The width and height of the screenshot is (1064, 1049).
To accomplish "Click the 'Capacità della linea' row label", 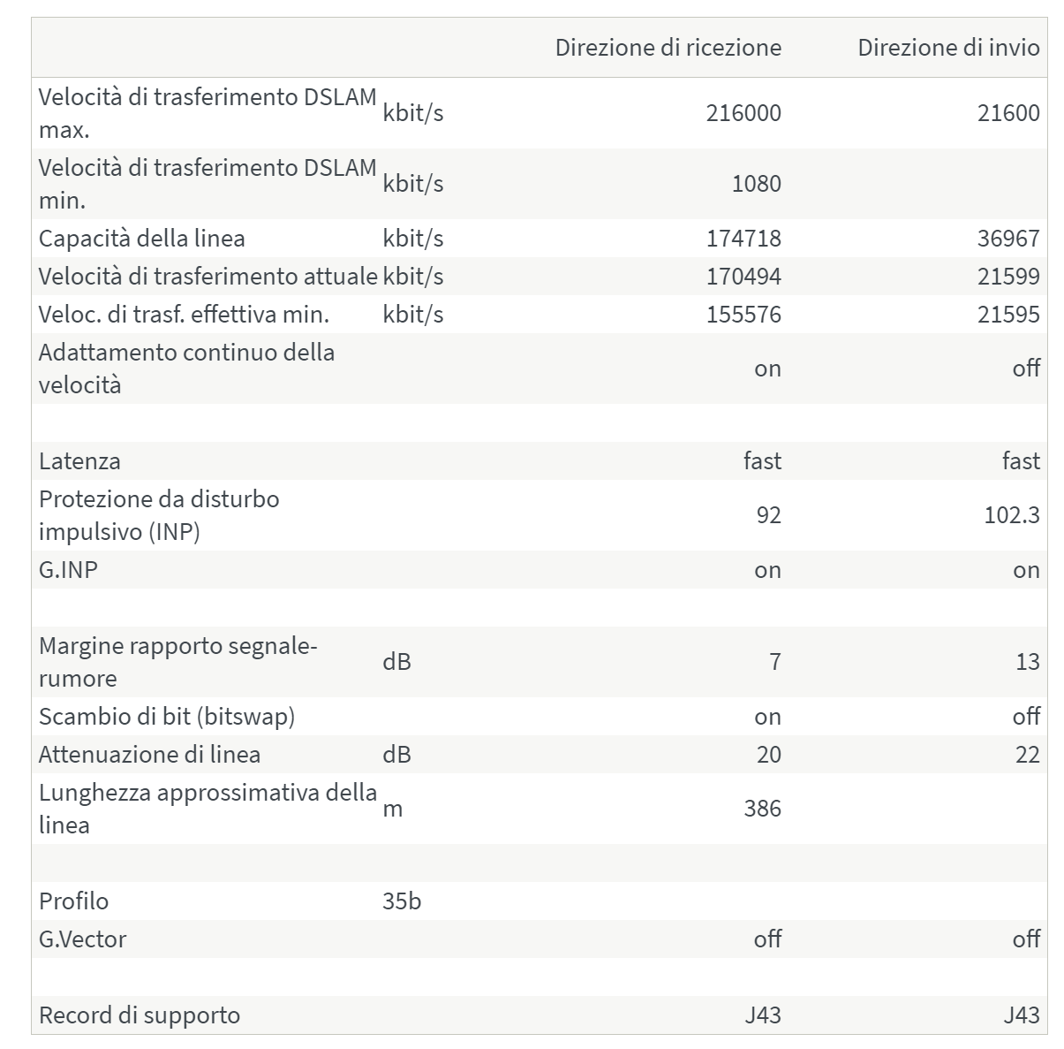I will pos(142,239).
